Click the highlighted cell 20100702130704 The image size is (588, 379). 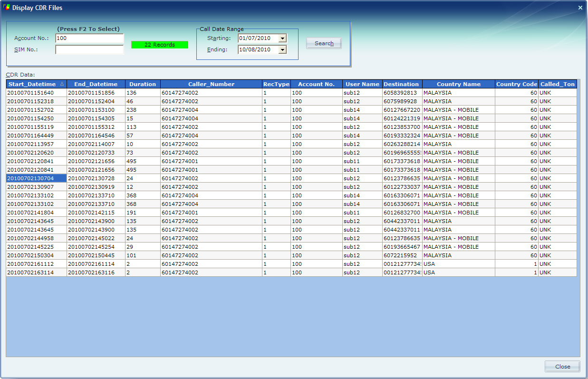[30, 178]
